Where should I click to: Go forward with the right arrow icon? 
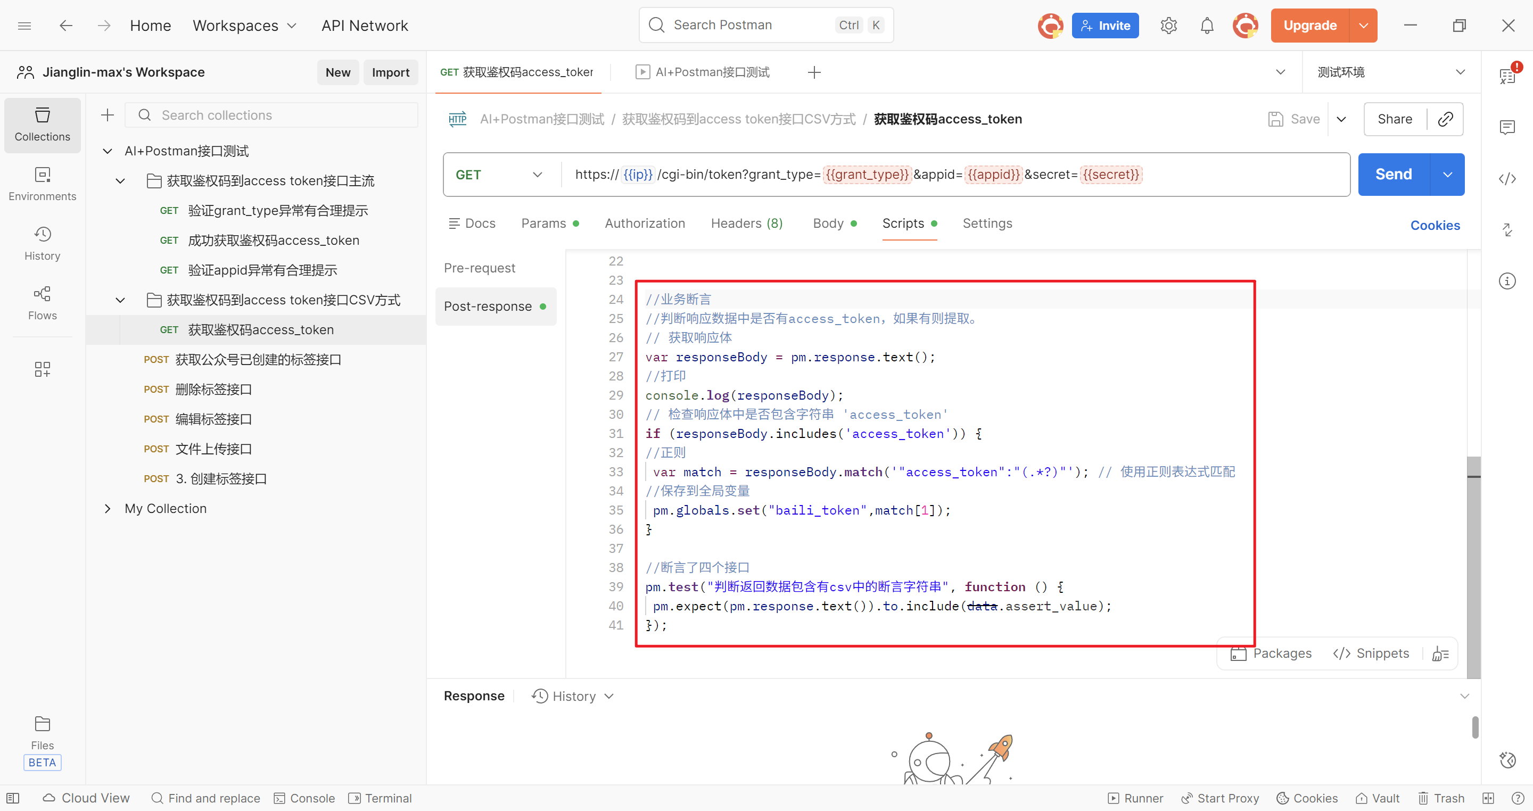(104, 26)
